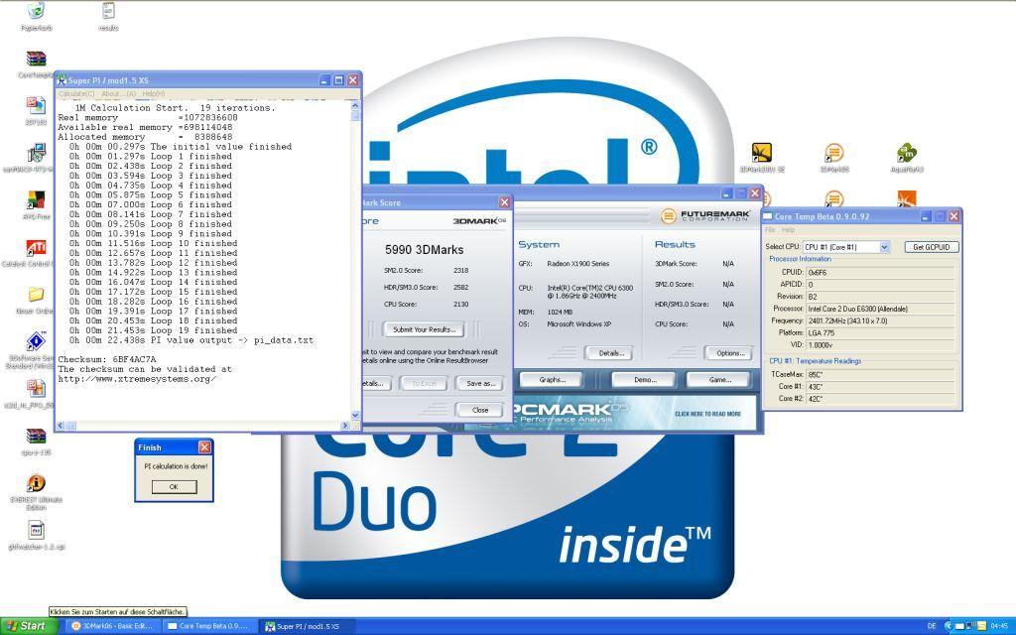Click the Super PI horizontal scrollbar left arrow
Viewport: 1016px width, 635px height.
coord(61,426)
